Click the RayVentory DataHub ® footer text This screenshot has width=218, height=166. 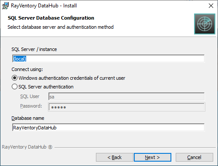click(27, 147)
